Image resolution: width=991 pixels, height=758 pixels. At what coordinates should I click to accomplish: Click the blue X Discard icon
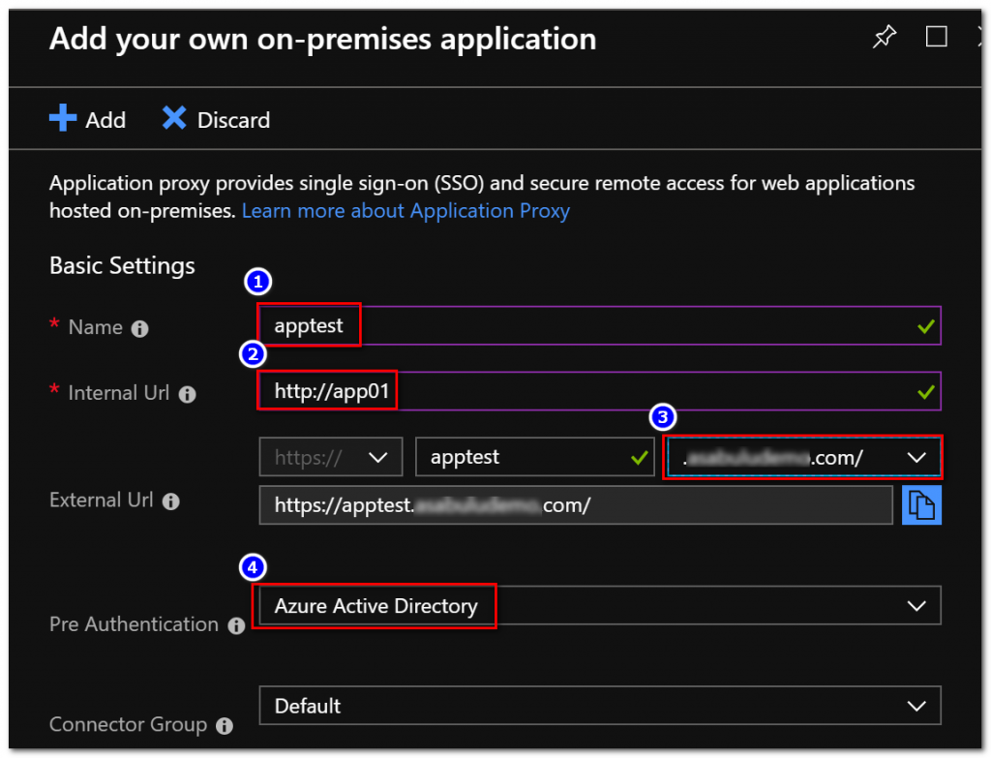[174, 118]
